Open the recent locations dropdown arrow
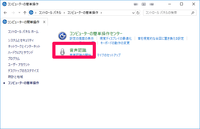 click(19, 12)
